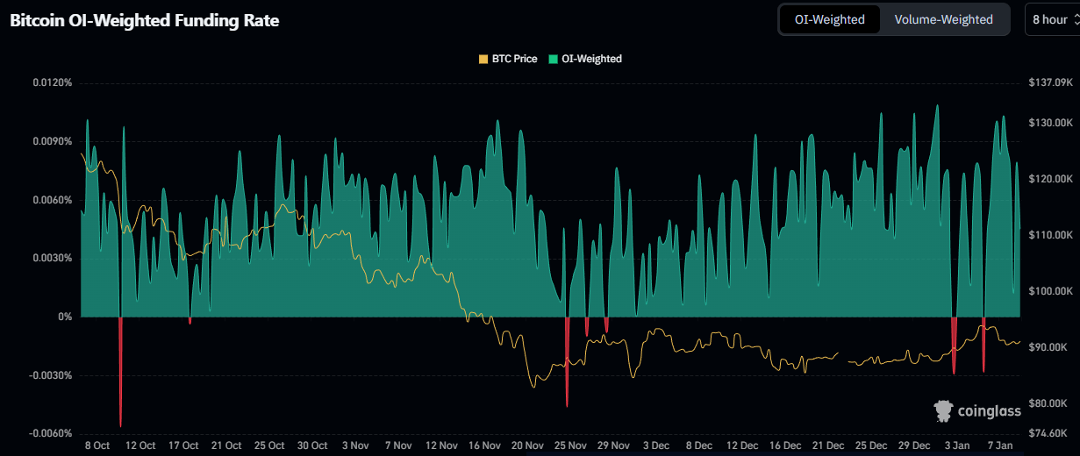Screen dimensions: 1080x456
Task: Click the chart title Bitcoin OI-Weighted Funding Rate
Action: point(145,20)
